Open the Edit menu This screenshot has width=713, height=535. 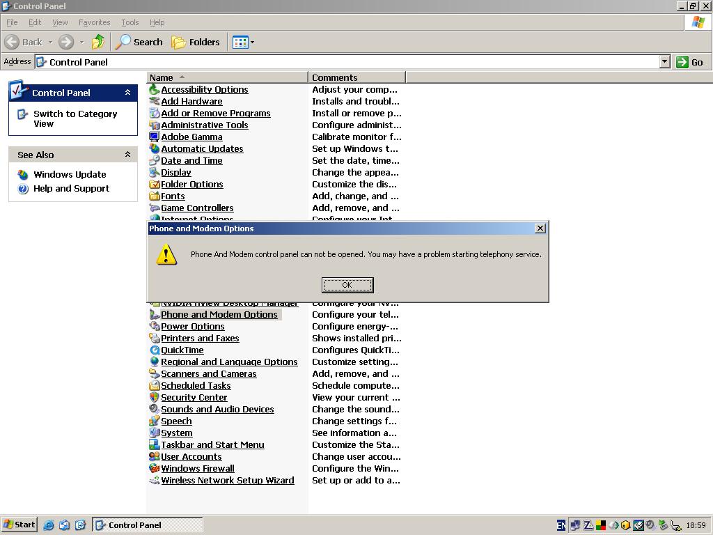coord(35,22)
